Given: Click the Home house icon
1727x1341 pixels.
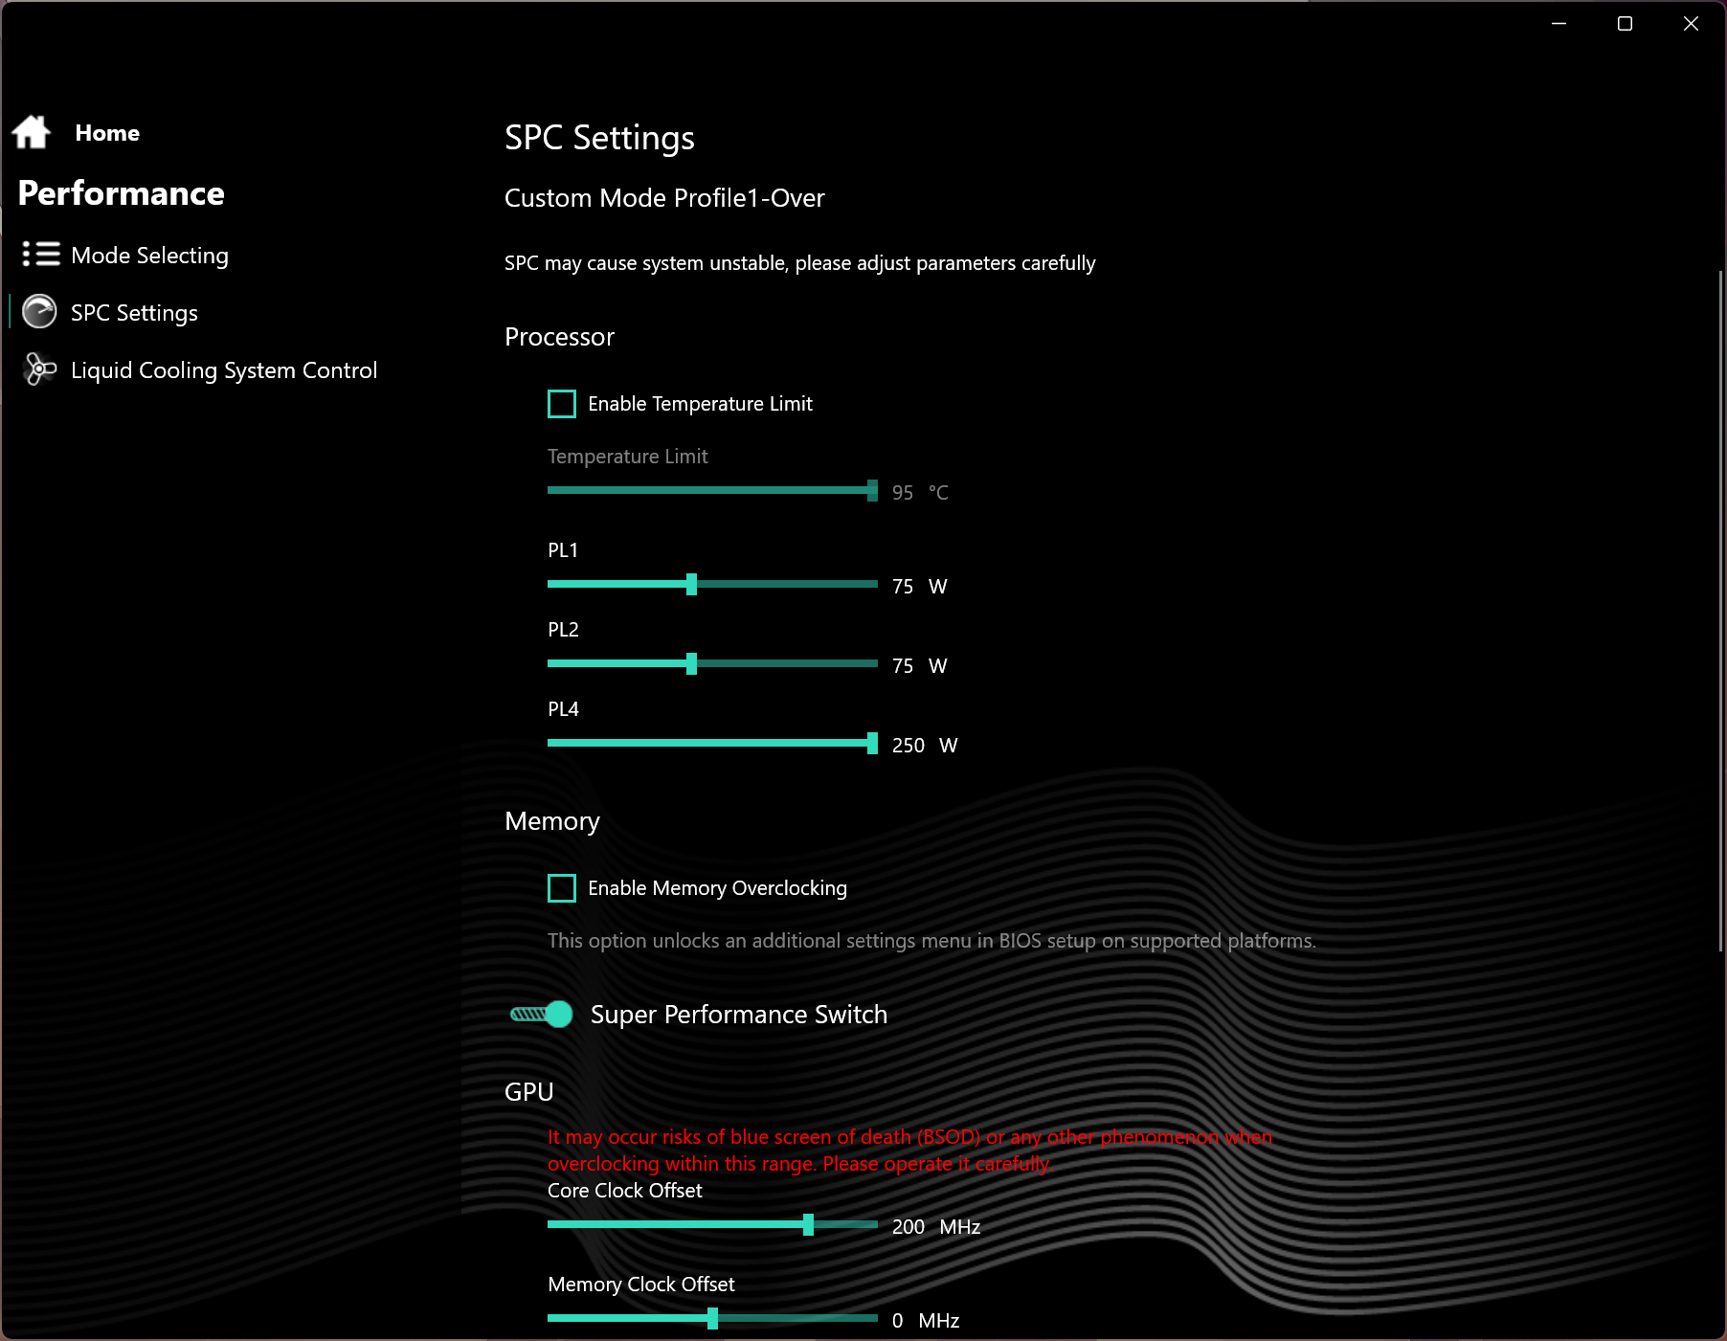Looking at the screenshot, I should tap(32, 132).
